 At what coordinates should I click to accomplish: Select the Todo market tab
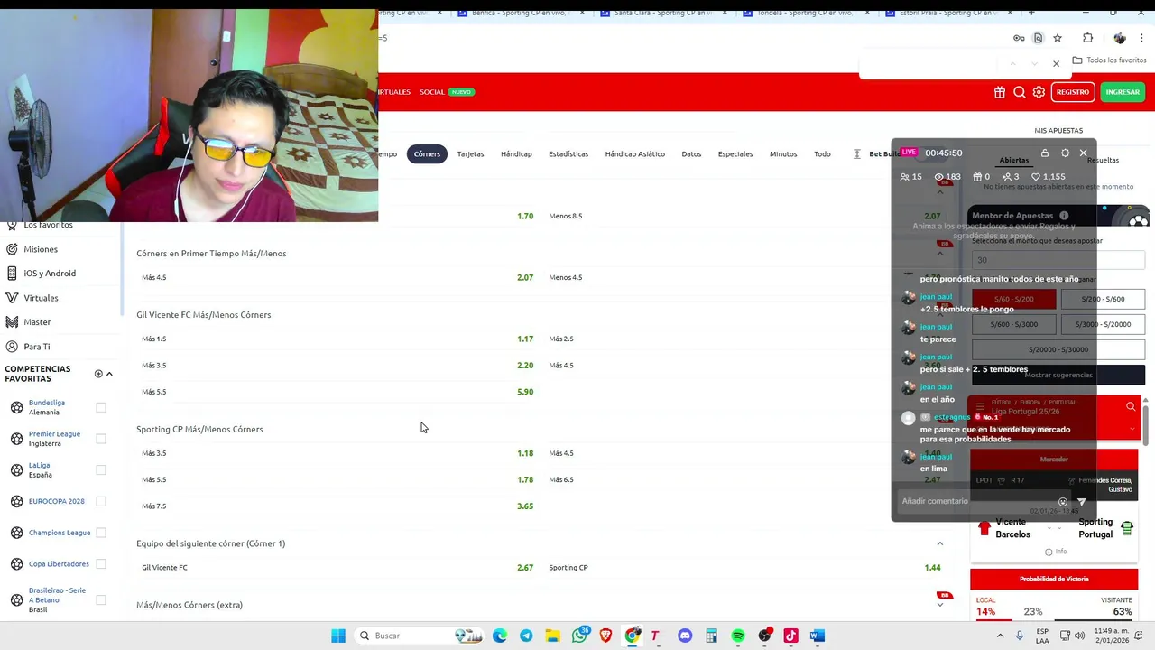coord(822,154)
